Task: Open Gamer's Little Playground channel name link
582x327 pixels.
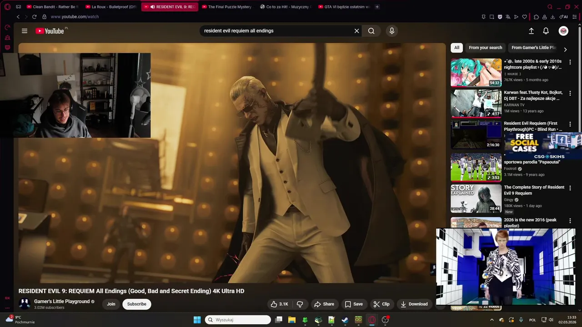Action: click(x=62, y=302)
